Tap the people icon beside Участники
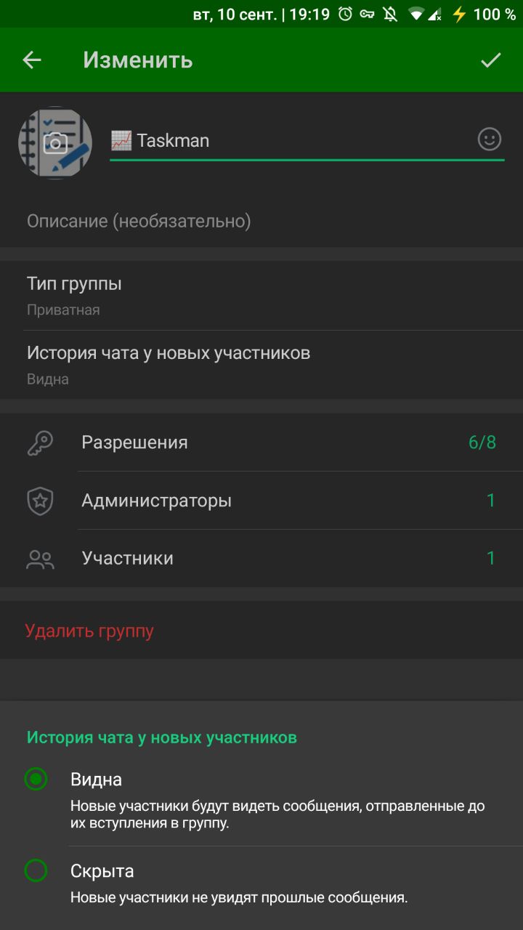Image resolution: width=523 pixels, height=930 pixels. coord(40,559)
